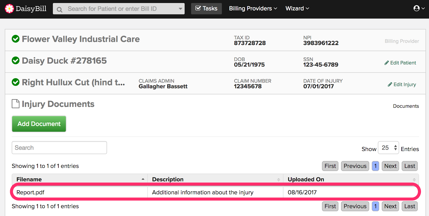Image resolution: width=429 pixels, height=216 pixels.
Task: Click Edit Patient link
Action: (400, 63)
